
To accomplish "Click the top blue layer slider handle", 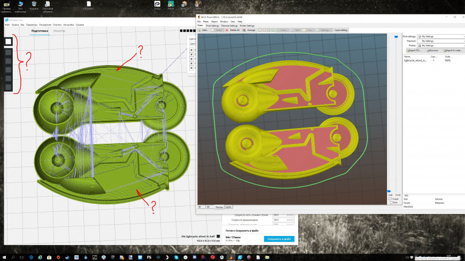I will tap(396, 37).
